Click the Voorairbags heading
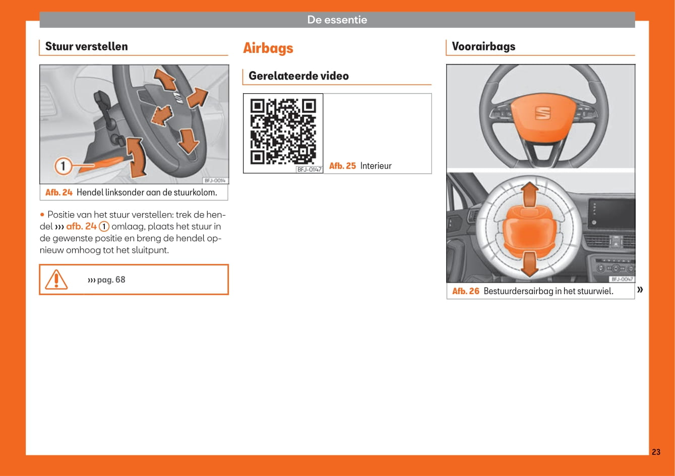Image resolution: width=675 pixels, height=476 pixels. click(x=483, y=46)
